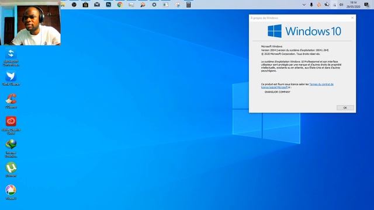This screenshot has height=210, width=374.
Task: Open Photoshop from the taskbar
Action: pos(108,5)
